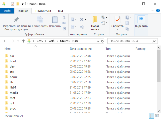Click the Rename icon in Упорядочить group

82,27
